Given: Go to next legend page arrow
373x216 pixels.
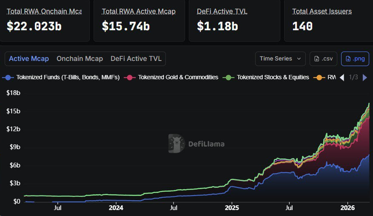Looking at the screenshot, I should pos(364,78).
